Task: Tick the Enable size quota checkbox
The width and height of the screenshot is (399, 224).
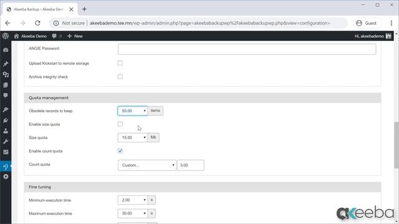Action: pos(120,124)
